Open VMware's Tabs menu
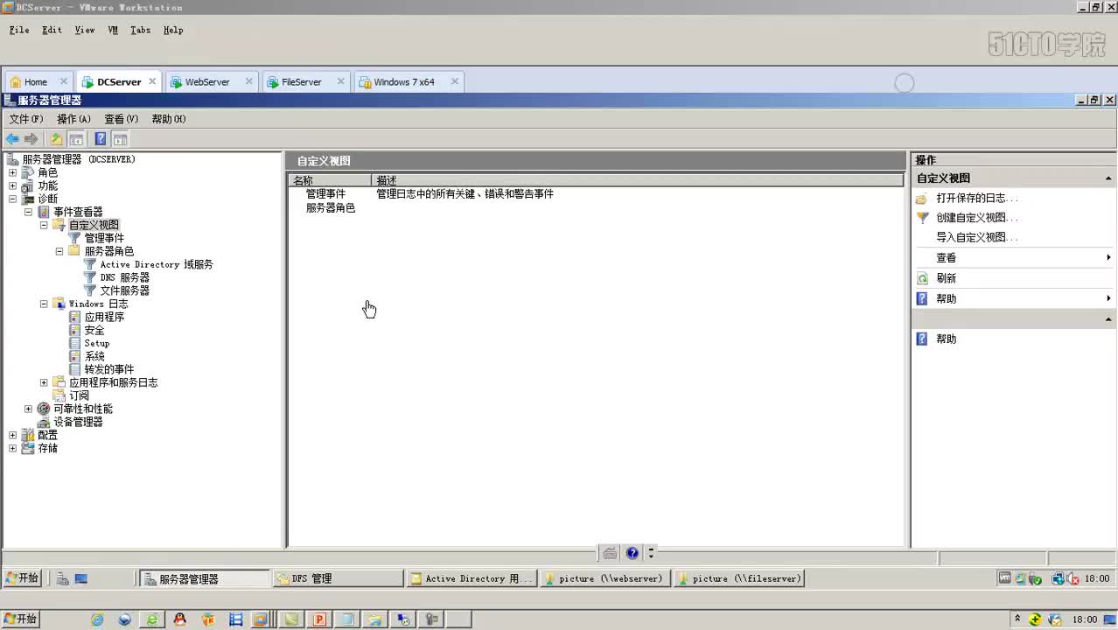 (140, 30)
